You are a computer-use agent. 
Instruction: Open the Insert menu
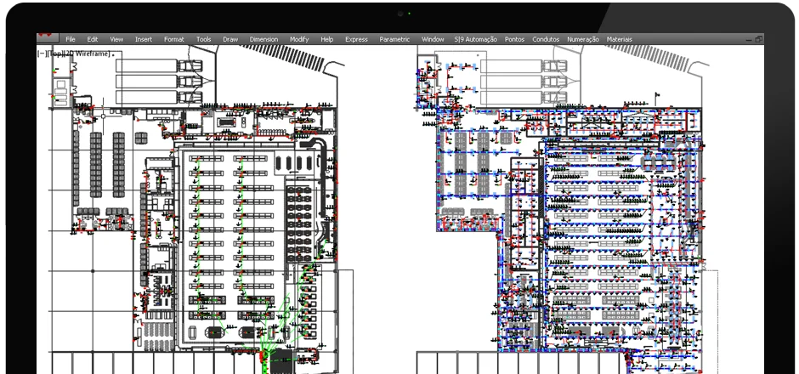(144, 39)
